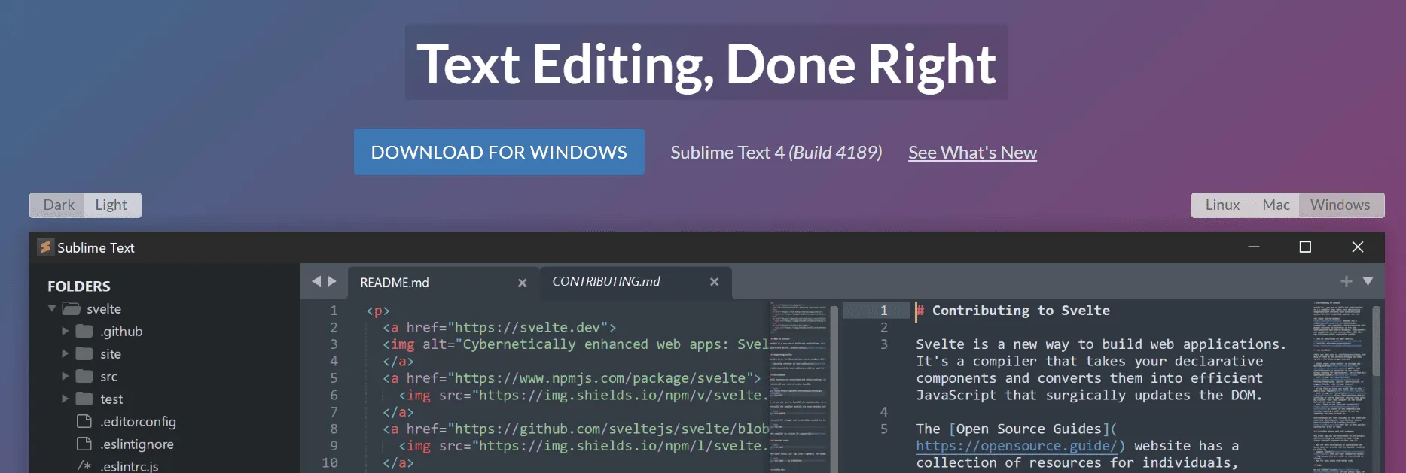Click the Sublime Text logo icon in title bar
This screenshot has width=1406, height=473.
click(46, 247)
